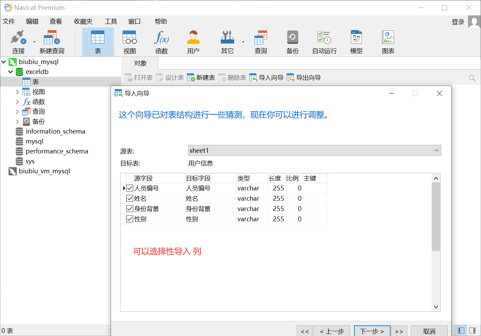The image size is (481, 336).
Task: Click the Function (函数) f(x) icon
Action: pyautogui.click(x=162, y=42)
